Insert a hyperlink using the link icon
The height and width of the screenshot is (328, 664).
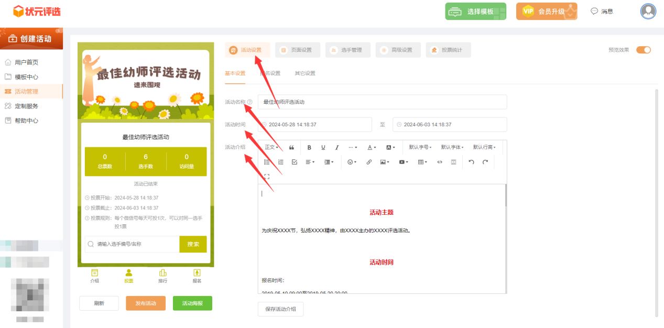pyautogui.click(x=369, y=162)
